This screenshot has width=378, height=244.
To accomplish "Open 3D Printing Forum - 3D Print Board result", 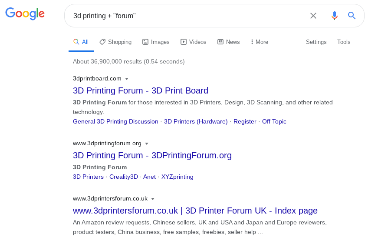I will click(141, 90).
